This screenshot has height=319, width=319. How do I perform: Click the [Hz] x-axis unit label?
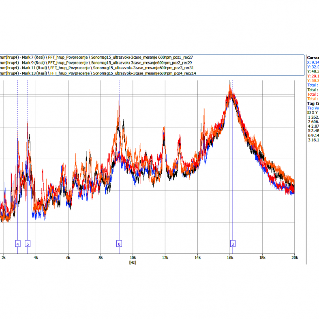(x=132, y=263)
